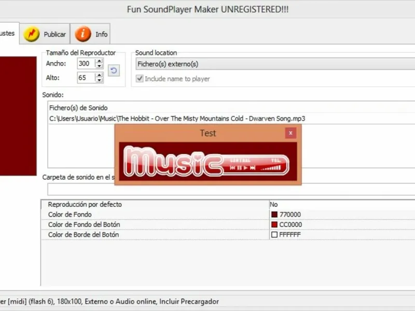This screenshot has width=415, height=311.
Task: Click the sound folder path field
Action: pos(231,189)
